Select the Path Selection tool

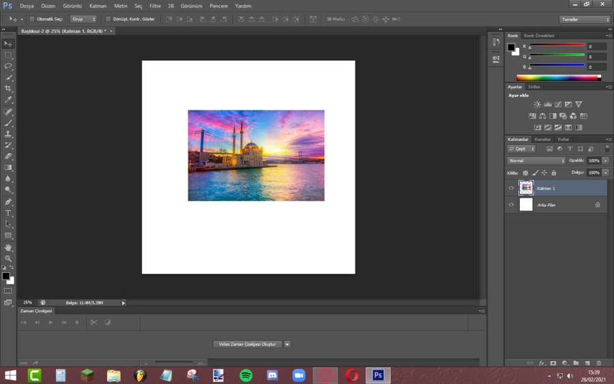click(x=8, y=224)
